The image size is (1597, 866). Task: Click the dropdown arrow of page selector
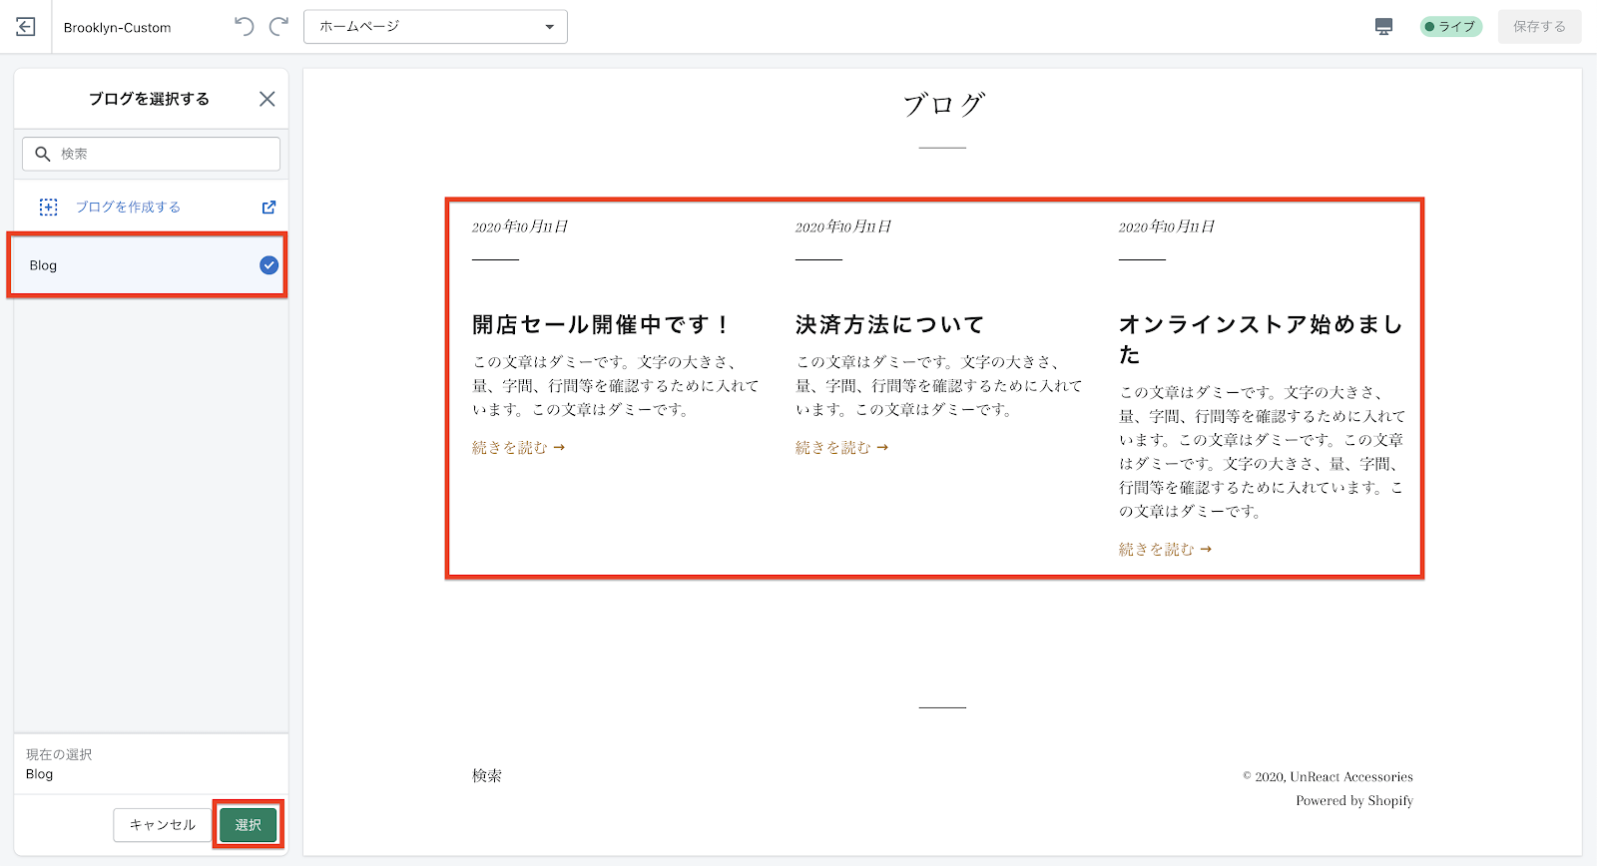point(549,27)
